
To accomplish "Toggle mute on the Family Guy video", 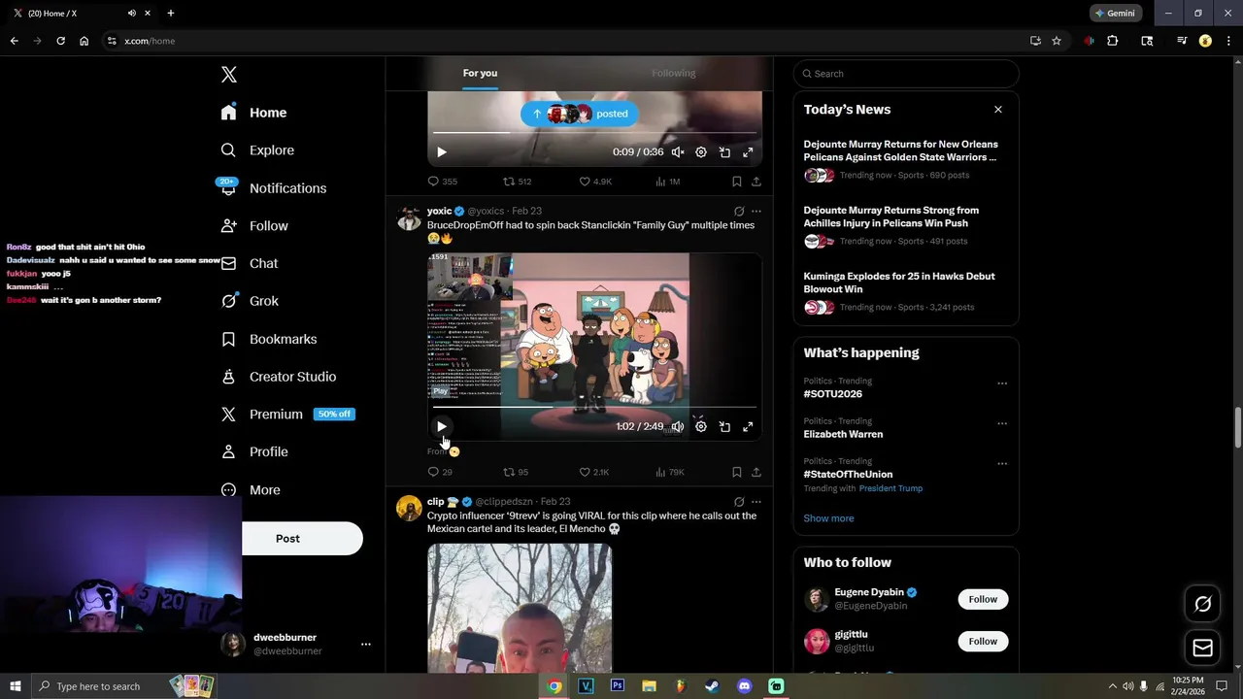I will tap(678, 426).
